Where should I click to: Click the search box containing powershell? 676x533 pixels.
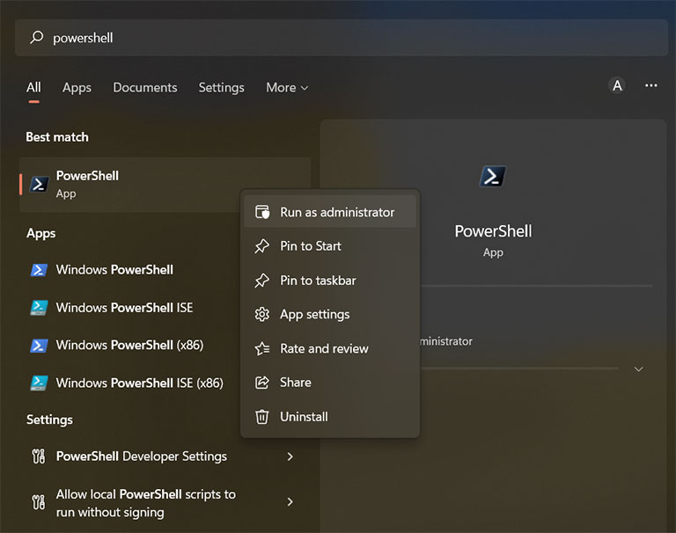[x=341, y=38]
